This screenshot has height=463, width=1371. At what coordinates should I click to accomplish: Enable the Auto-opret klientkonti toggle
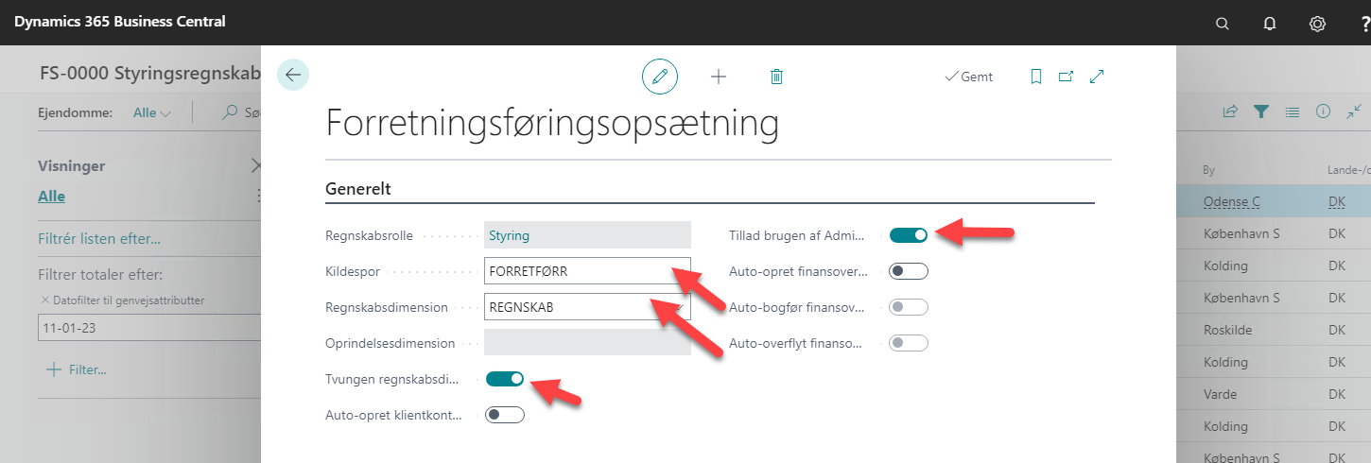pyautogui.click(x=505, y=415)
